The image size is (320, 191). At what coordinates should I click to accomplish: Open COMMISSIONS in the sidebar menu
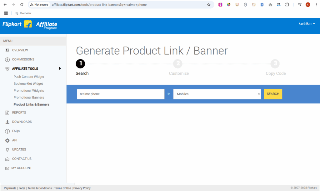(23, 60)
